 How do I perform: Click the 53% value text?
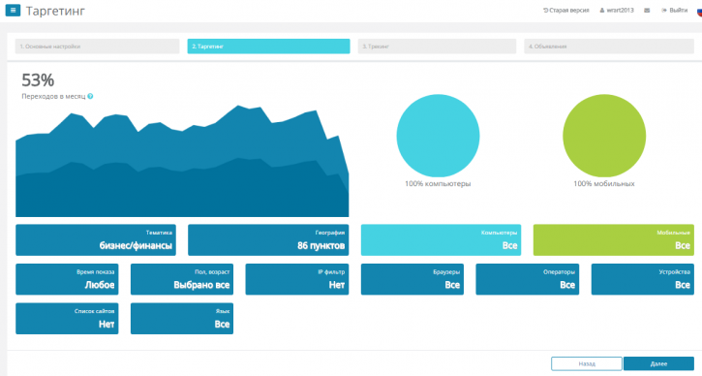point(38,80)
